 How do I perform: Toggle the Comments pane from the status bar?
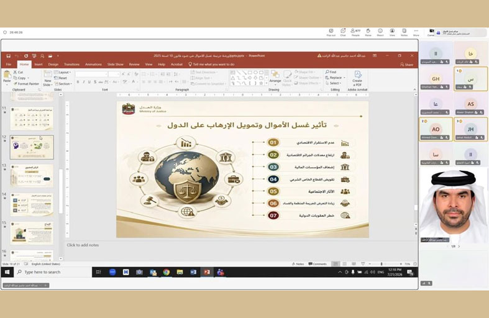click(318, 264)
